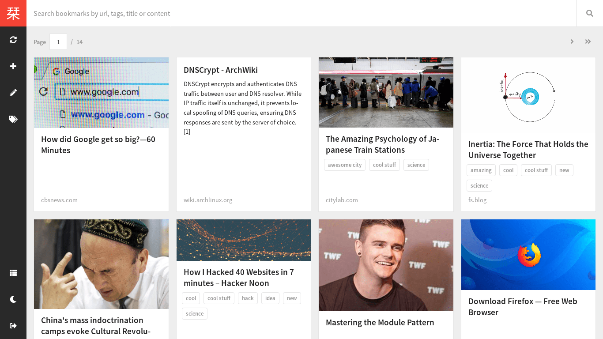
Task: Open the Google 60 Minutes thumbnail
Action: [x=101, y=93]
